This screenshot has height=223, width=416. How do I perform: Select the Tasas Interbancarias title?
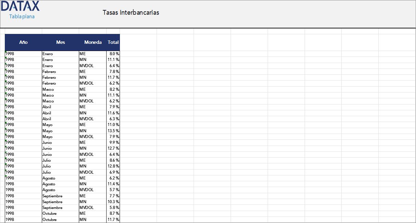tap(131, 13)
